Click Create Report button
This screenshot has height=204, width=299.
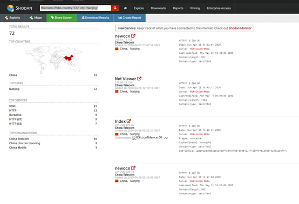click(130, 18)
